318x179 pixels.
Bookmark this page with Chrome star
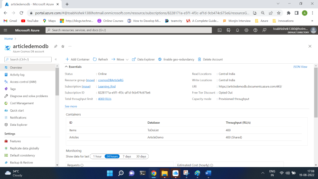279,13
